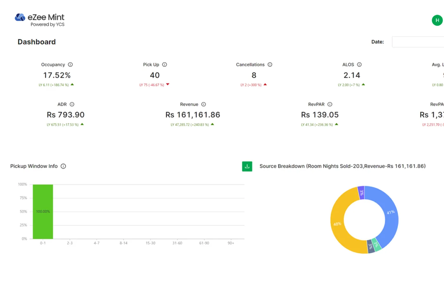This screenshot has width=444, height=291.
Task: Open the Cancellations info tooltip icon
Action: click(x=270, y=65)
